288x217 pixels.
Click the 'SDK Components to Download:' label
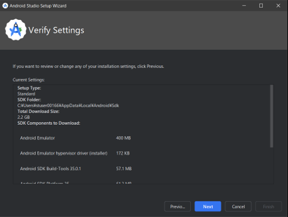coord(48,123)
